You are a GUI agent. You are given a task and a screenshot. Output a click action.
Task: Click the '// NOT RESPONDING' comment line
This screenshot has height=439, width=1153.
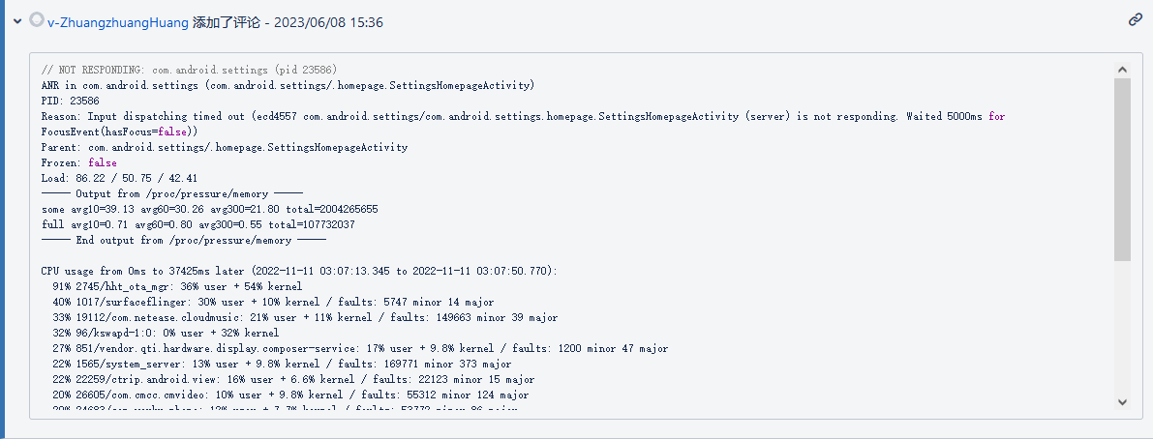tap(189, 70)
